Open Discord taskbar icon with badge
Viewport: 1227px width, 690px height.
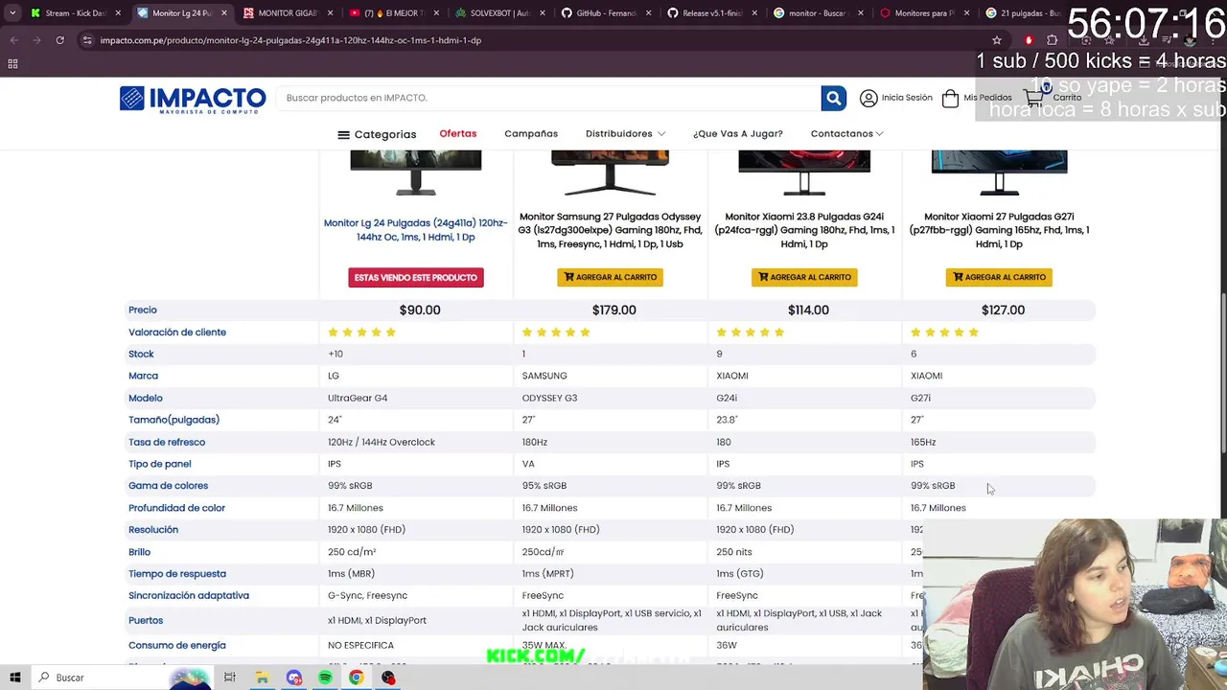click(x=294, y=678)
